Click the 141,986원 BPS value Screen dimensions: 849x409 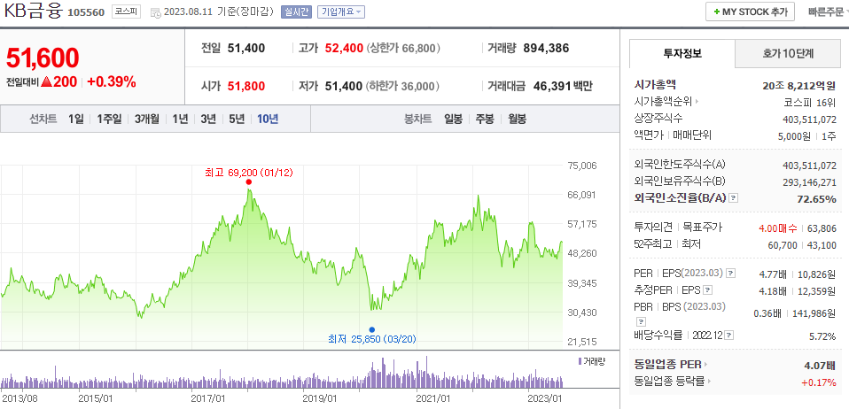pyautogui.click(x=814, y=313)
